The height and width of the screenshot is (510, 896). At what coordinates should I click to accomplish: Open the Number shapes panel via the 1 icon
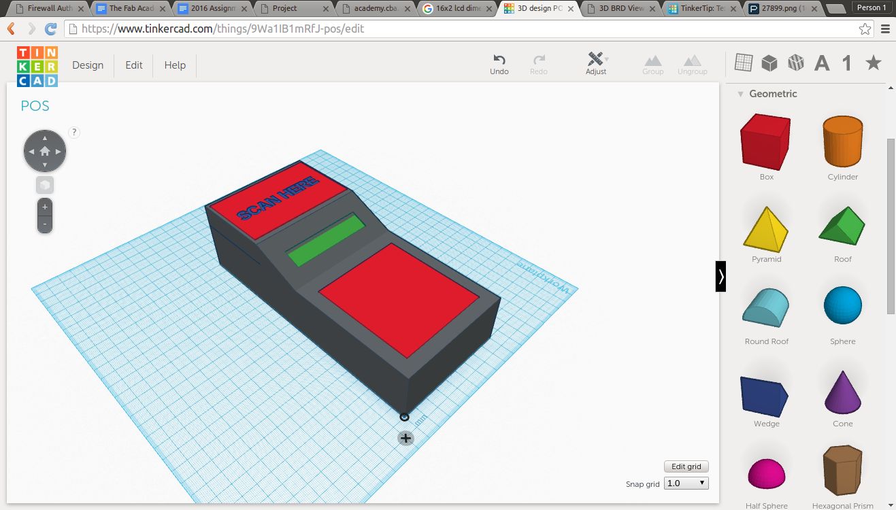point(847,62)
